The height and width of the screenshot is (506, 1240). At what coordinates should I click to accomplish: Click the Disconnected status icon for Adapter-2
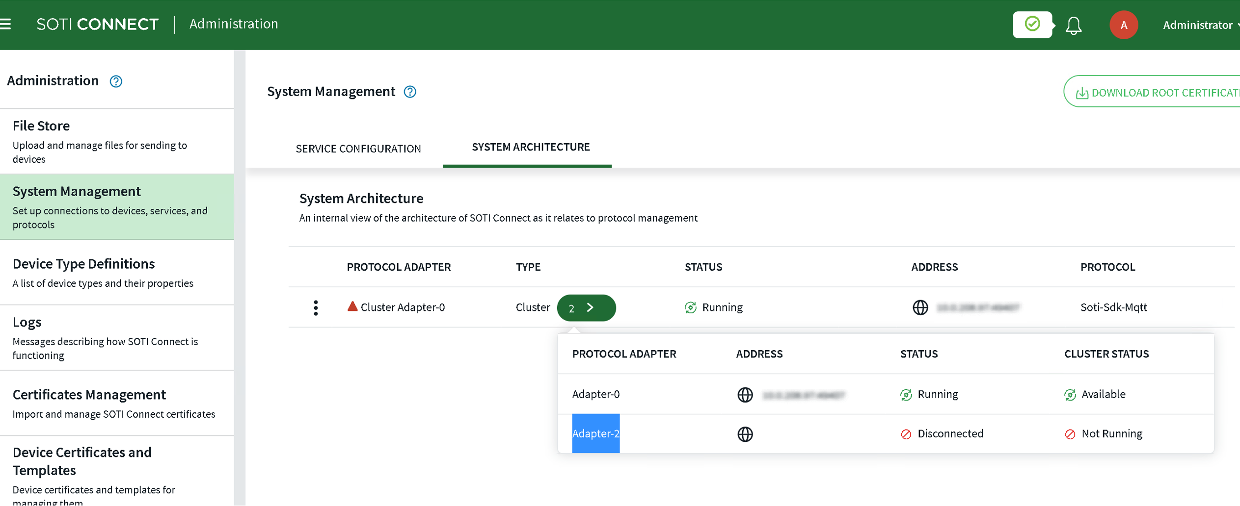coord(906,434)
